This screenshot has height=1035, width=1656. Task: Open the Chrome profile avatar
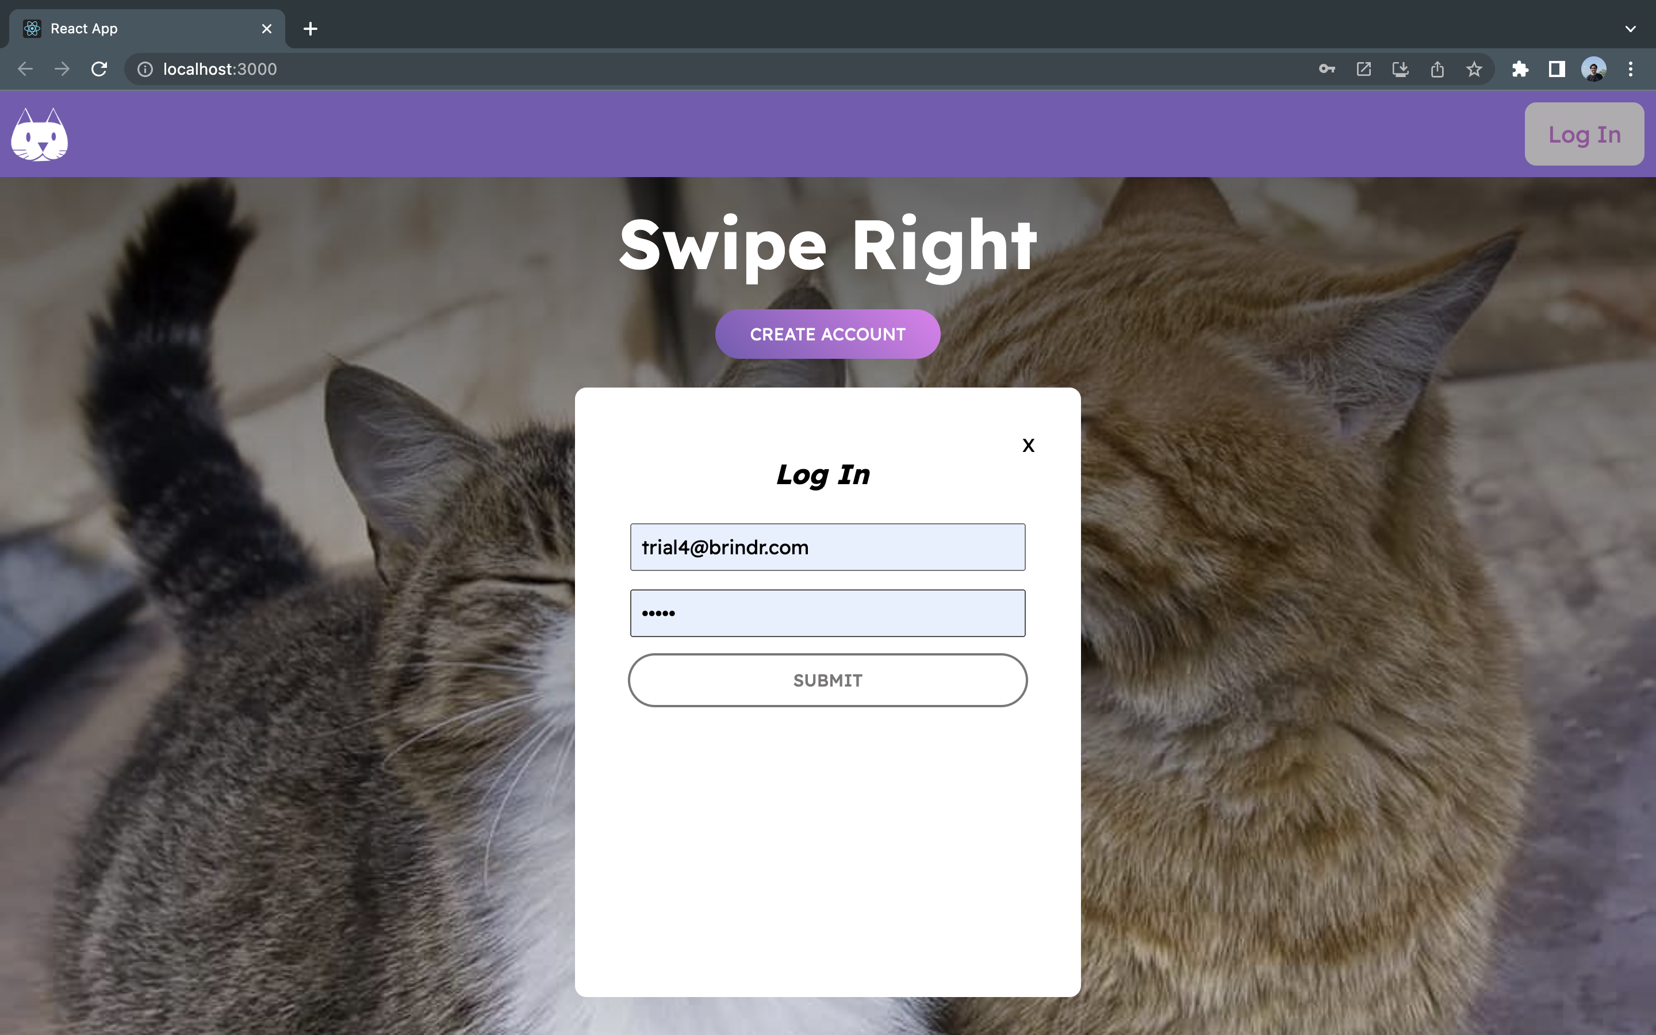1594,69
